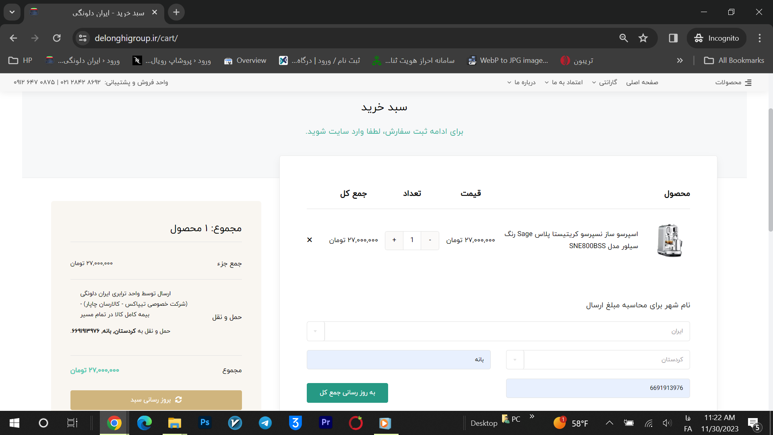Click the quantity input field
This screenshot has height=435, width=773.
click(412, 240)
